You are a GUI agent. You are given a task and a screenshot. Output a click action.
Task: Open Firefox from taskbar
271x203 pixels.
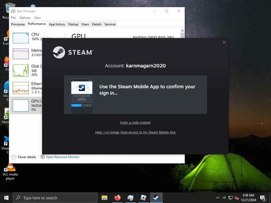click(x=118, y=198)
